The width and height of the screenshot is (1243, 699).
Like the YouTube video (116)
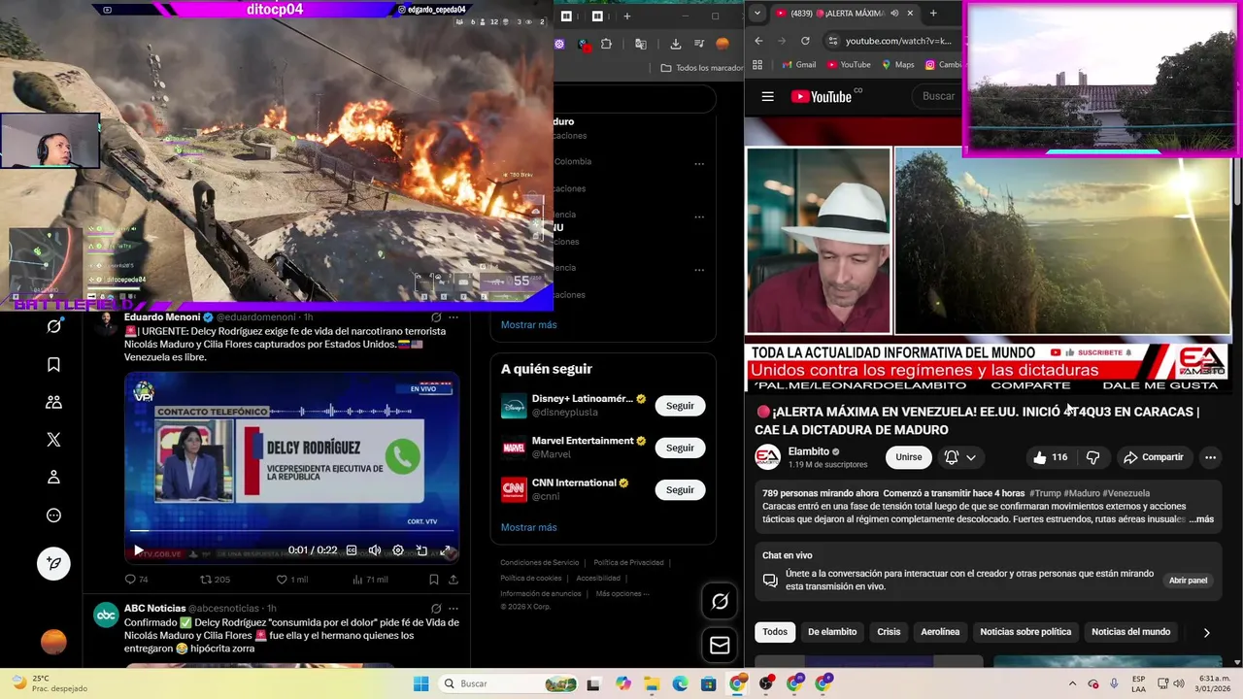1050,457
